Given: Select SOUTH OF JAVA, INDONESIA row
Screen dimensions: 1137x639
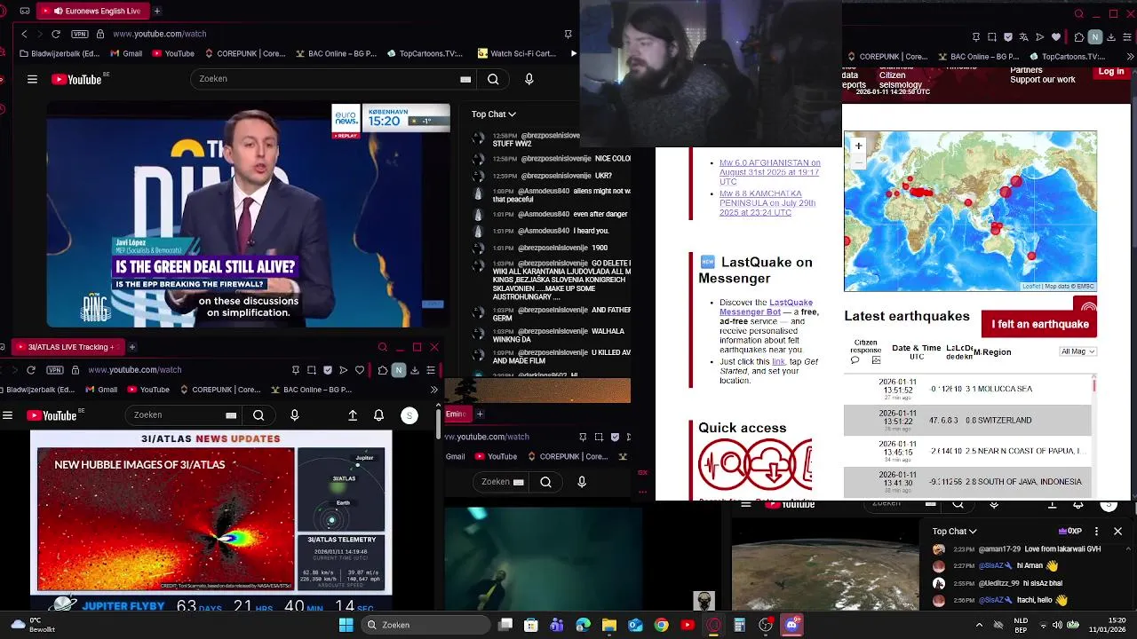Looking at the screenshot, I should [967, 482].
